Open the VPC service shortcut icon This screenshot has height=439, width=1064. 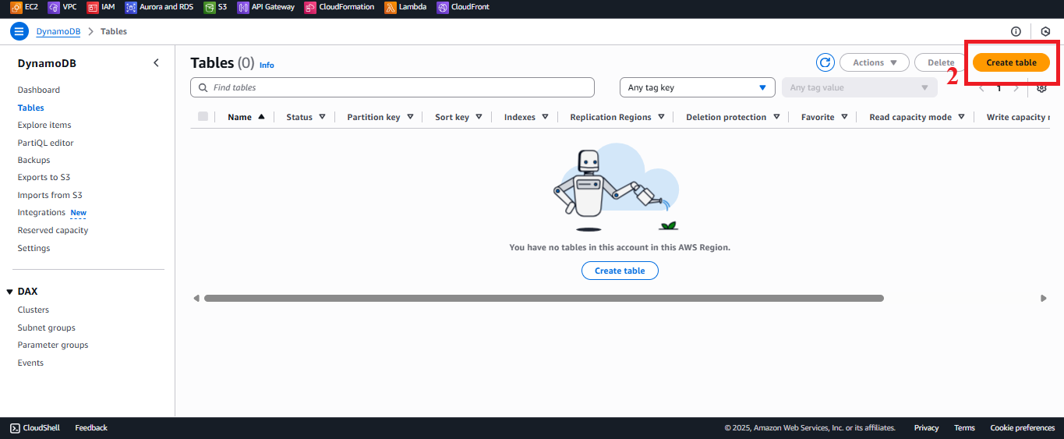[x=53, y=7]
